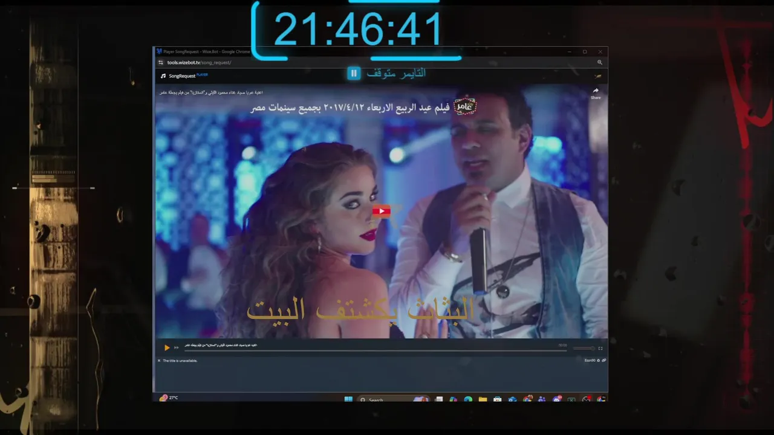
Task: Click the 00:00 time display
Action: (x=563, y=346)
